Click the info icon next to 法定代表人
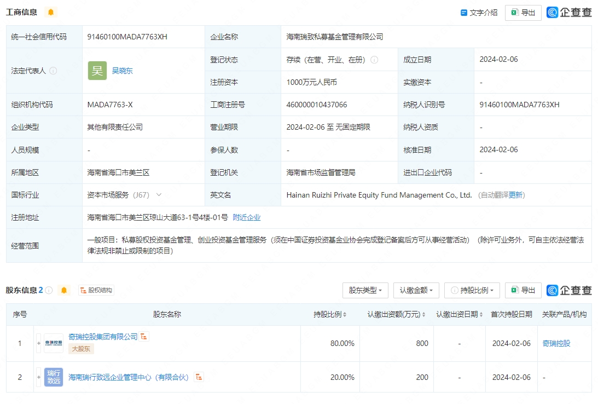The image size is (598, 404). (53, 71)
